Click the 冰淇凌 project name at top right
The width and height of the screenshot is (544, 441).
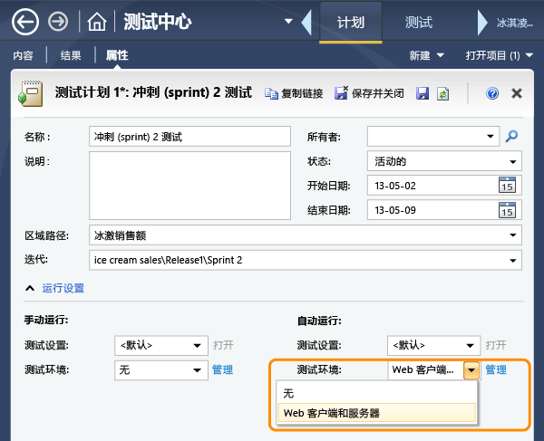point(514,23)
